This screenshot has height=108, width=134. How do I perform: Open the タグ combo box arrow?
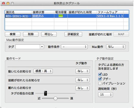pyautogui.click(x=42, y=47)
